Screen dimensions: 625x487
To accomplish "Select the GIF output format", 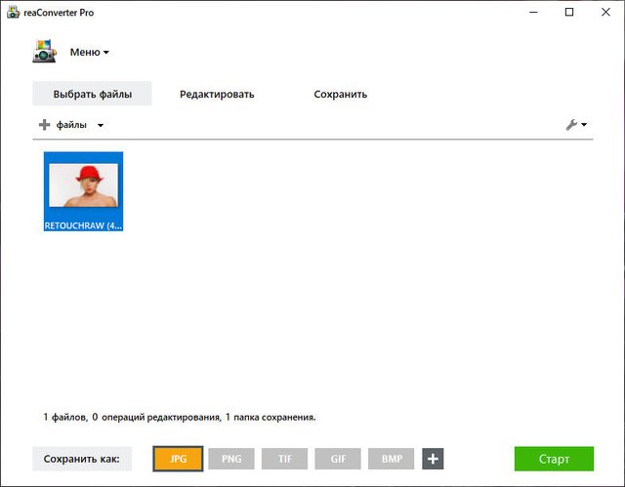I will (x=338, y=458).
